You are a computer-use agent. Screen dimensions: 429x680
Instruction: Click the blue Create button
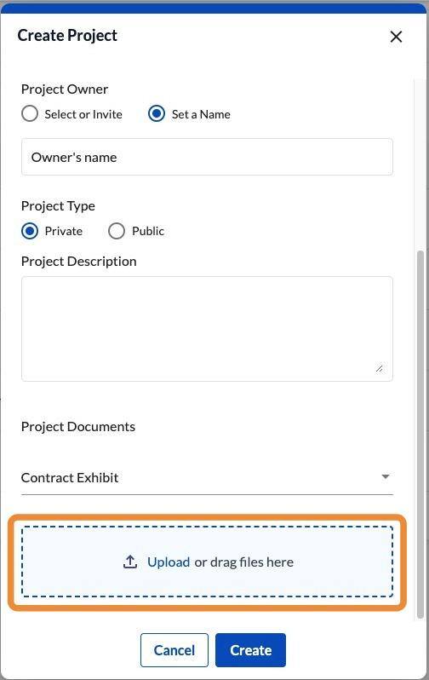250,650
